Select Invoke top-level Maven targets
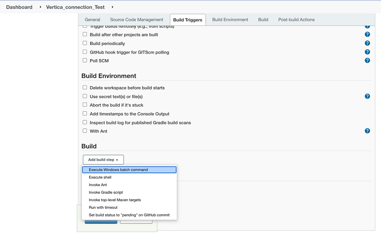381x238 pixels. (129, 200)
